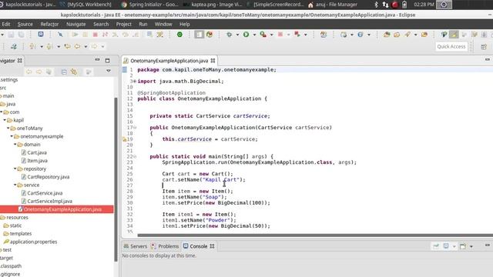Click the Terminate red stop icon
Screen dimensions: 493x277
96,35
